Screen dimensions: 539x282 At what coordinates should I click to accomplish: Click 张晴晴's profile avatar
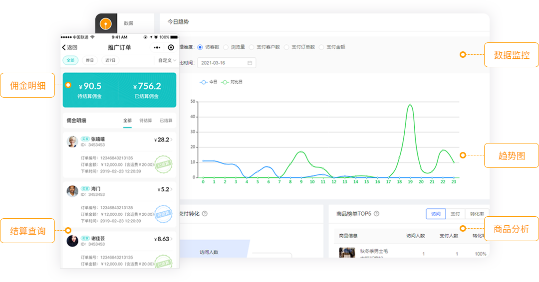72,141
